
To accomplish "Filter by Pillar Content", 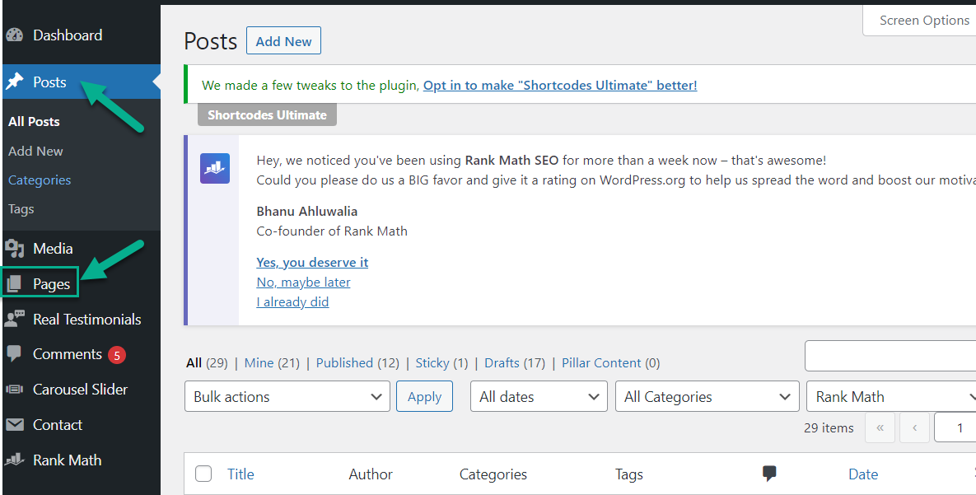I will point(601,362).
